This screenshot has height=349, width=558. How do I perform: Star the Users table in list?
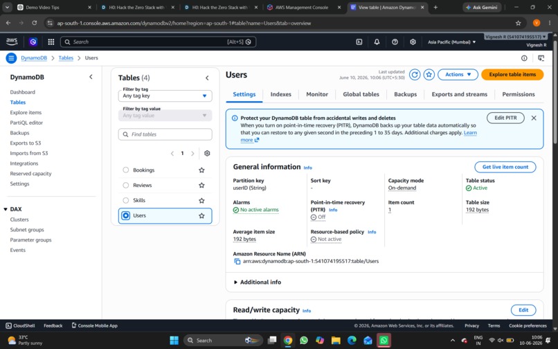201,216
